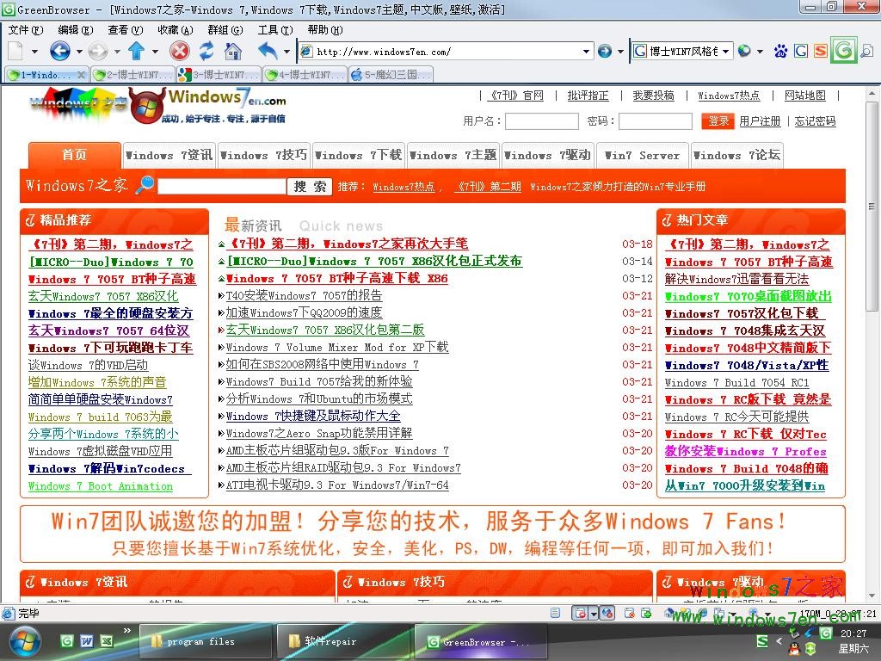Click the QQ penguin tray icon
881x661 pixels.
(794, 649)
